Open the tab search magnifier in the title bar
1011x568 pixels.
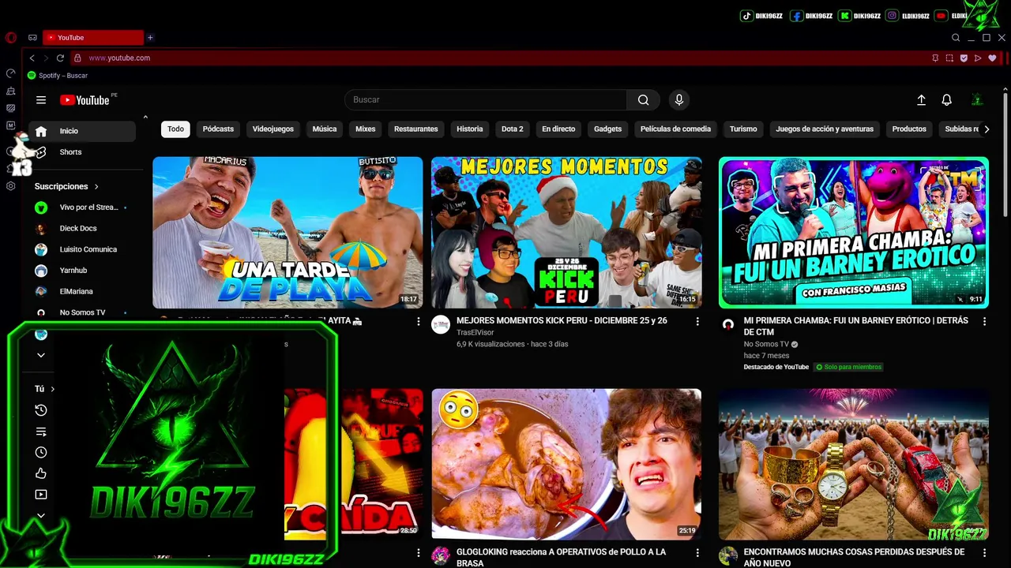click(x=956, y=37)
